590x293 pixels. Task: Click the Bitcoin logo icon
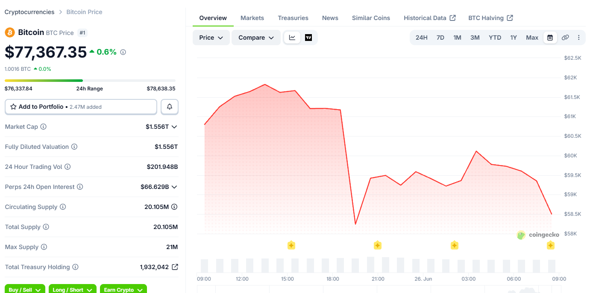(9, 32)
